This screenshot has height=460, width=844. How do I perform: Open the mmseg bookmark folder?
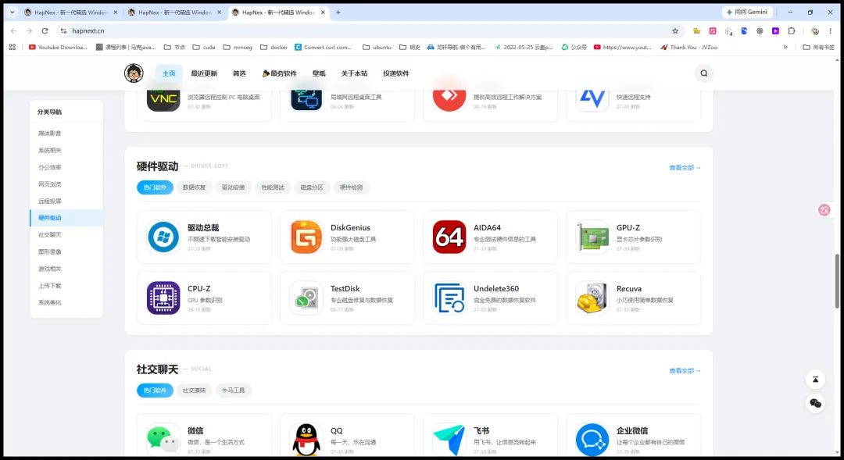238,47
